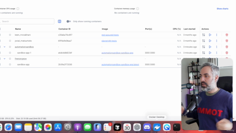Viewport: 236px width, 133px height.
Task: Click the sparkle AI icon for sandbox-app-1
Action: click(x=204, y=53)
